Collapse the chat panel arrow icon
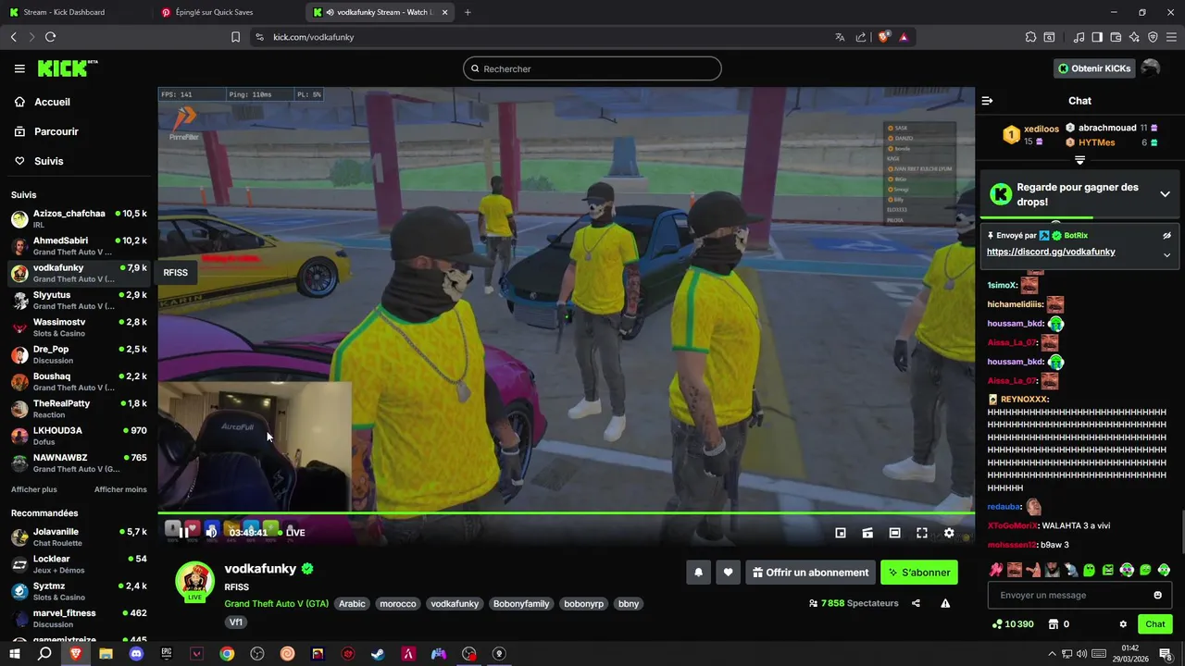1185x666 pixels. pyautogui.click(x=987, y=101)
